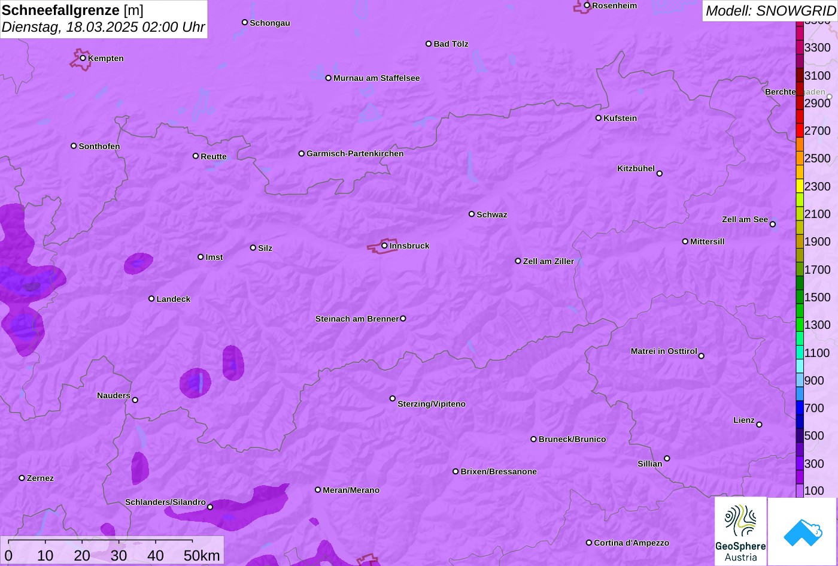Select the Innsbruck city marker dot
The image size is (838, 566).
click(384, 246)
